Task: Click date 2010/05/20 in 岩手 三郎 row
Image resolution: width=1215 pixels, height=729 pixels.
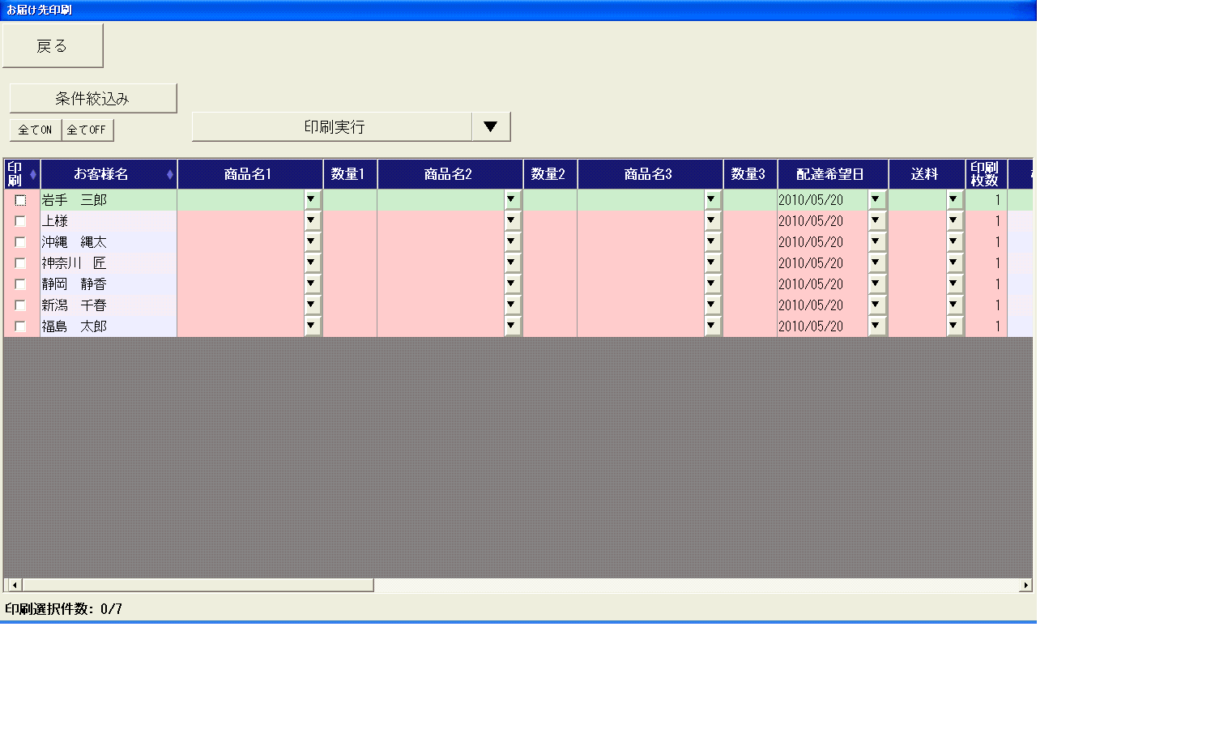Action: [x=811, y=200]
